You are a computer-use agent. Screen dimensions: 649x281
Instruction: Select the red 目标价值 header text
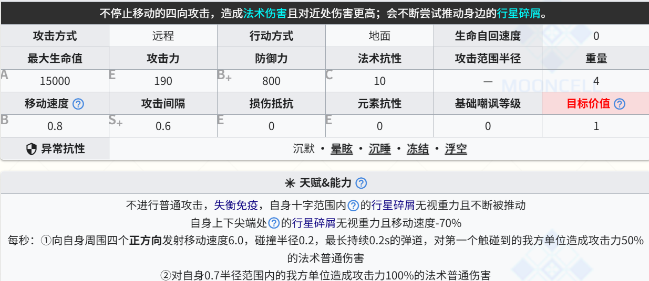tap(588, 103)
